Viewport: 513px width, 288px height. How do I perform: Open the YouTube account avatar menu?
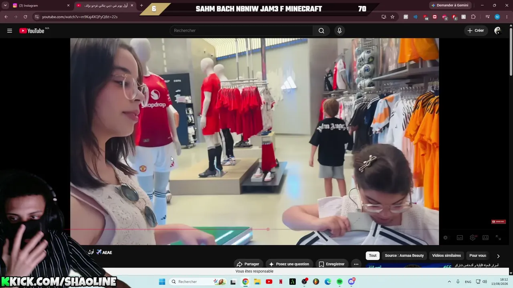[498, 31]
